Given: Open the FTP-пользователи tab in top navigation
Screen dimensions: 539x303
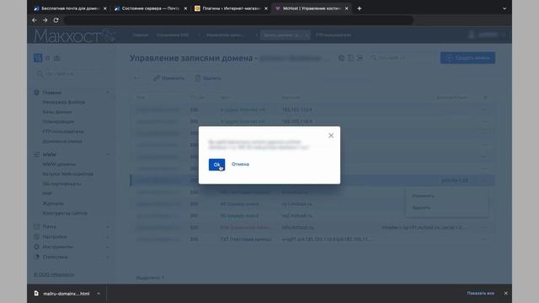Looking at the screenshot, I should tap(334, 35).
